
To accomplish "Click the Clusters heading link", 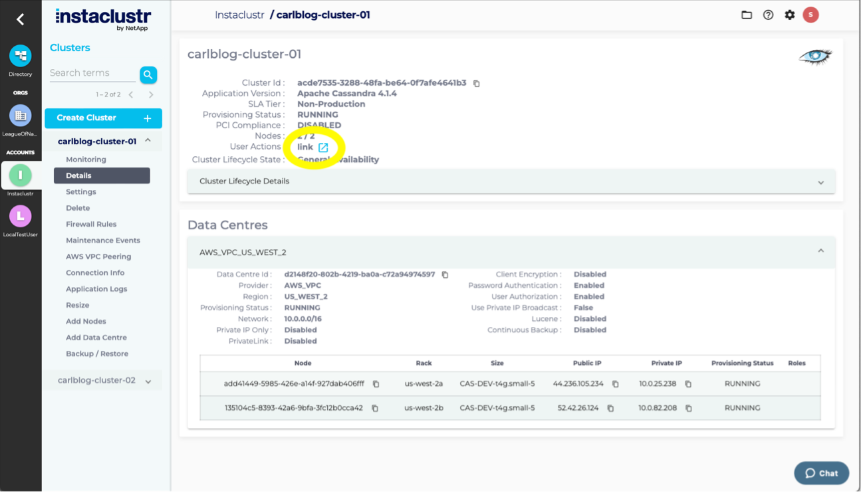I will (x=70, y=48).
